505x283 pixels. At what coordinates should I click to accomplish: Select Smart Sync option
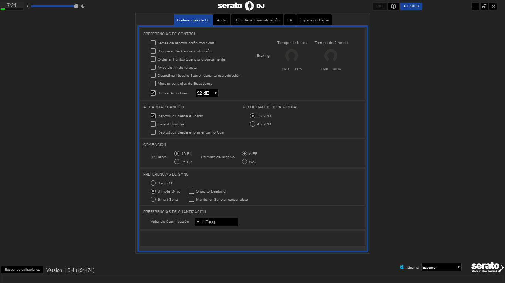pos(153,199)
